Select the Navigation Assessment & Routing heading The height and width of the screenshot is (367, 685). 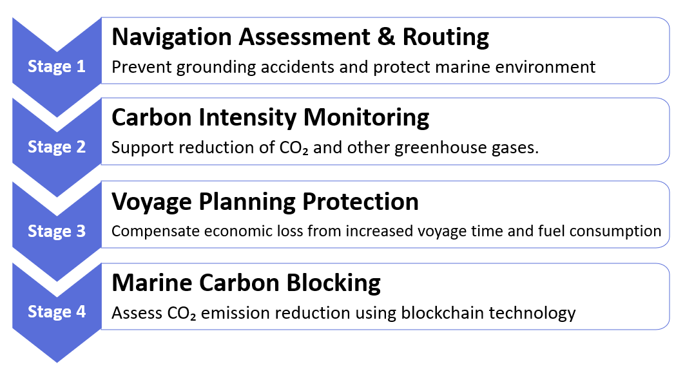(x=300, y=37)
